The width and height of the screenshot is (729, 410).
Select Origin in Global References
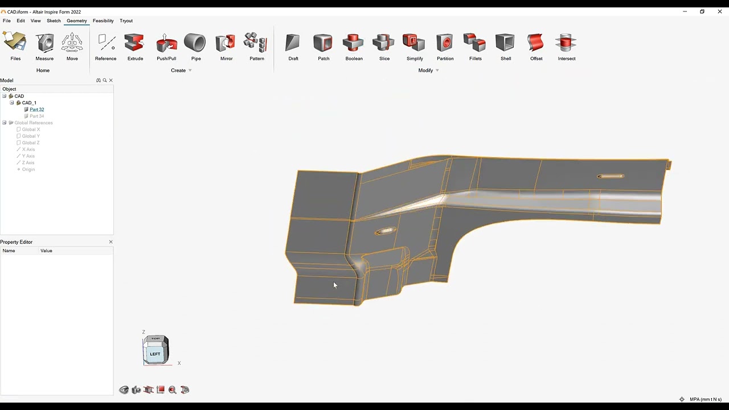28,170
